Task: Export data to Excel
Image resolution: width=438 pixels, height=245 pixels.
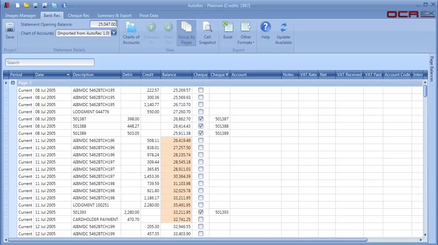Action: click(x=228, y=30)
